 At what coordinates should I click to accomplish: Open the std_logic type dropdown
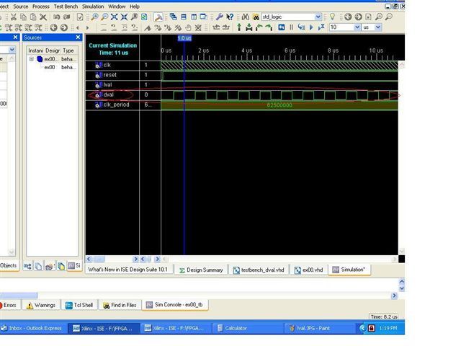click(x=319, y=16)
